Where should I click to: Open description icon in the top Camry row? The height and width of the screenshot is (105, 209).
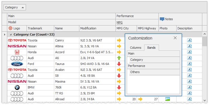(x=189, y=40)
